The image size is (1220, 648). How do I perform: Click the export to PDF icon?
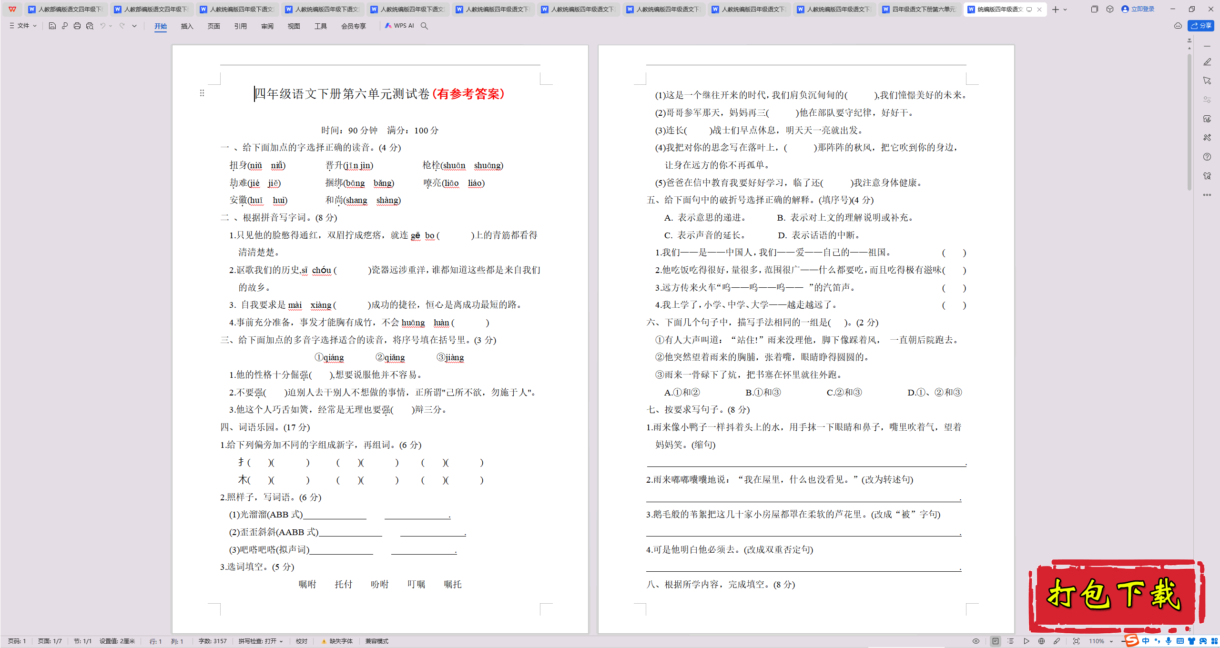65,26
